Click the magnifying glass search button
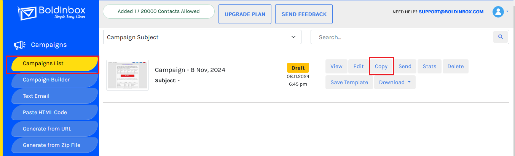 pyautogui.click(x=501, y=37)
